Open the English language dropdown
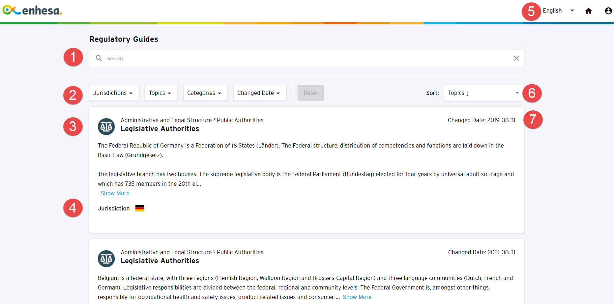Viewport: 614px width, 304px height. pyautogui.click(x=559, y=11)
